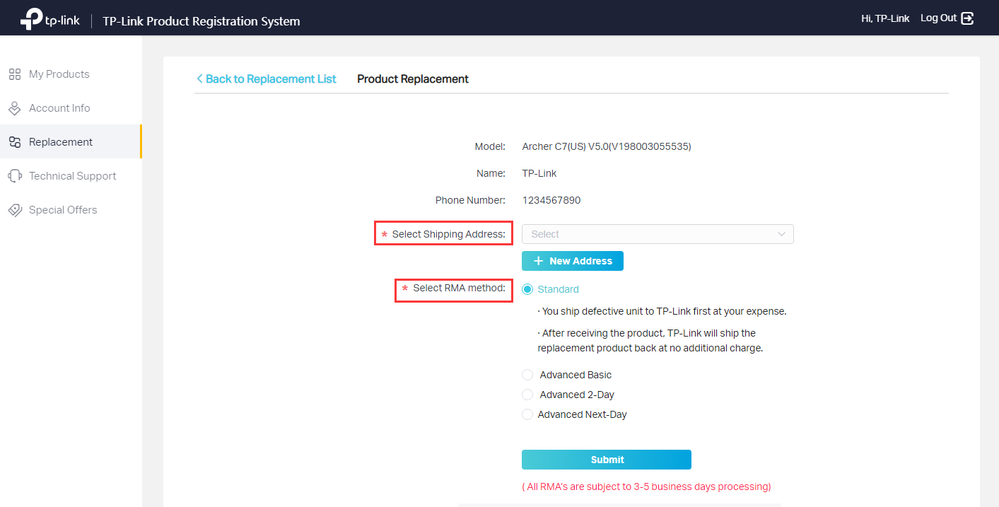
Task: Click the My Products grid icon
Action: [14, 74]
